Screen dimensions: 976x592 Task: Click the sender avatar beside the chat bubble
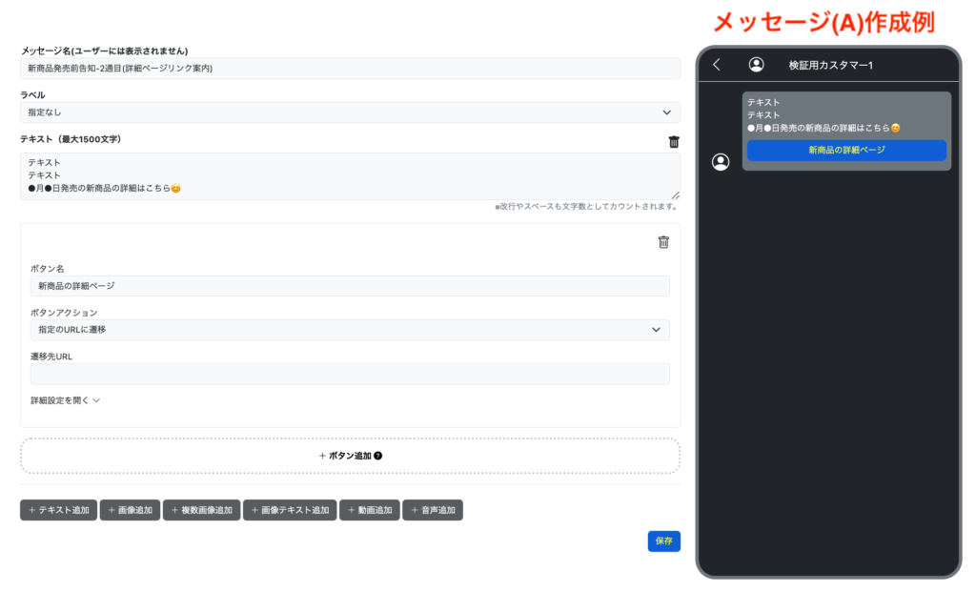(x=721, y=162)
